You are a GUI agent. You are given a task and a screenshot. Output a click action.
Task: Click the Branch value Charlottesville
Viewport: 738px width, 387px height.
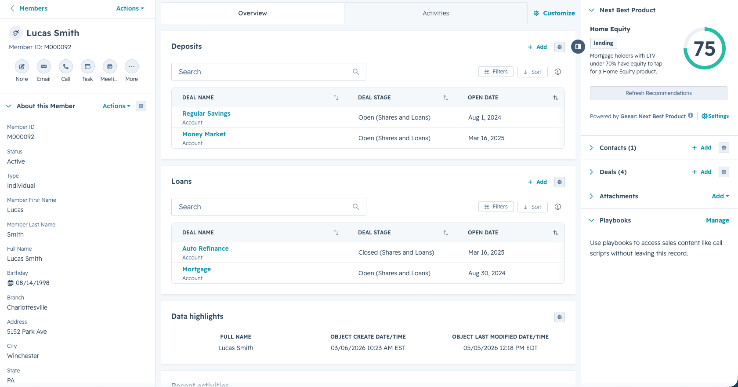coord(27,307)
